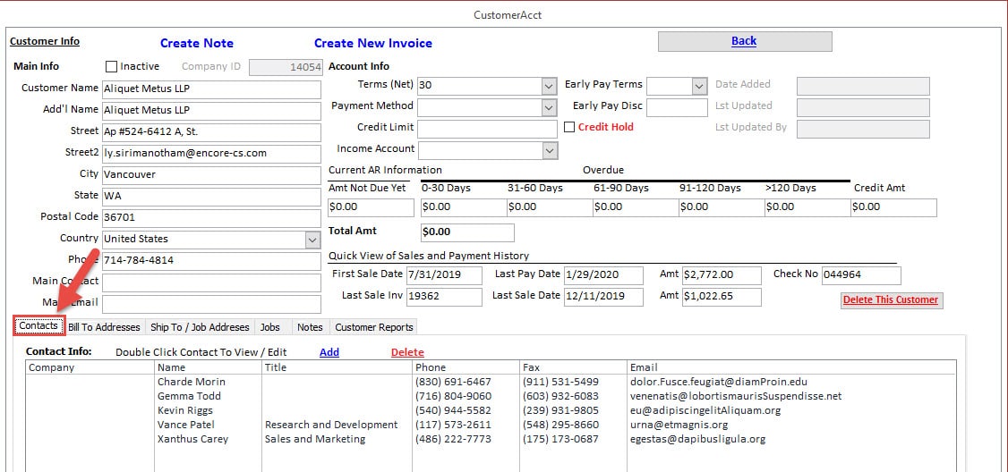1008x472 pixels.
Task: Enable the Credit Hold checkbox
Action: 569,127
